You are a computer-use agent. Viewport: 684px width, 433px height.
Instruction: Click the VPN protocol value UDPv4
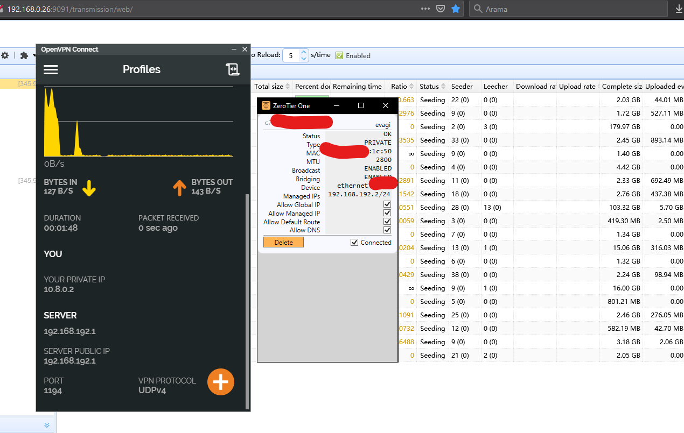152,391
